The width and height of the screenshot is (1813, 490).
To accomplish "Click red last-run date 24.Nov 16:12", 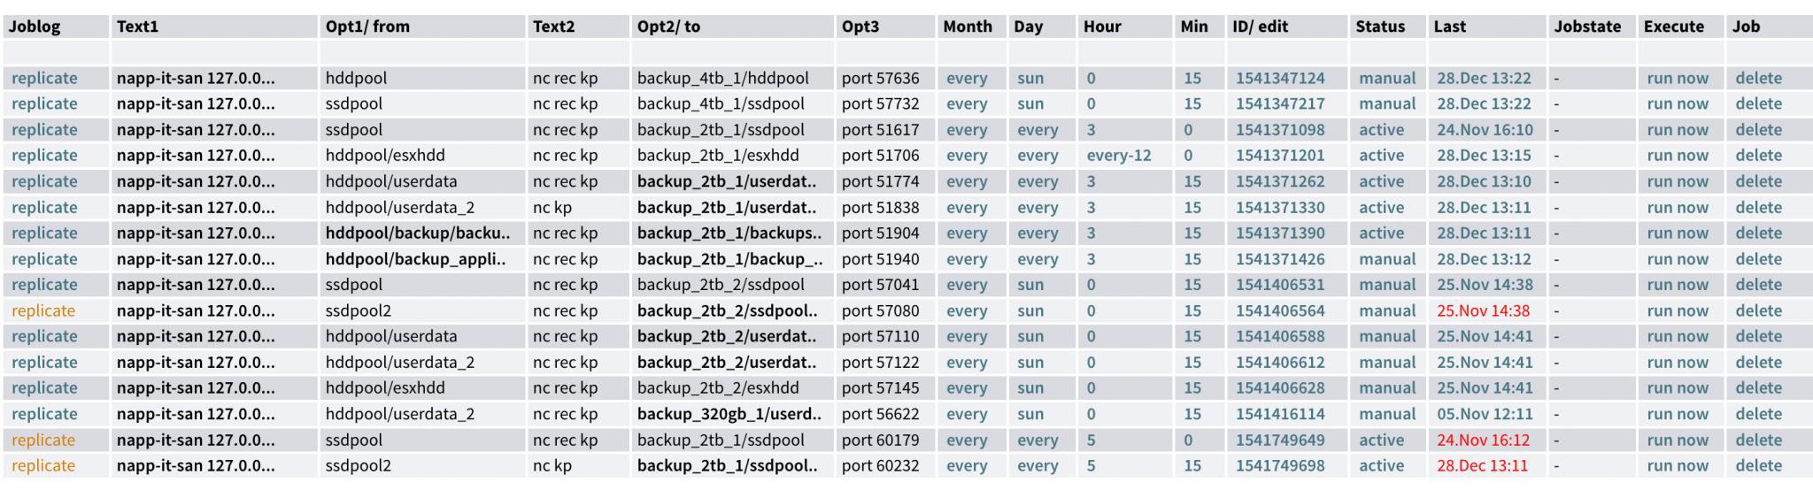I will [x=1483, y=440].
